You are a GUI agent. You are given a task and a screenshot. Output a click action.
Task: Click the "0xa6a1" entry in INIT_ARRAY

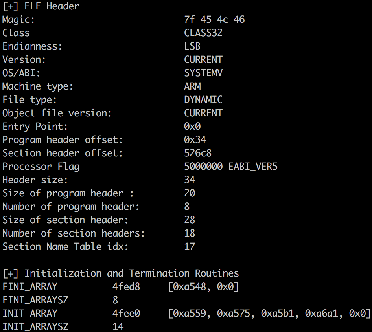click(x=322, y=314)
